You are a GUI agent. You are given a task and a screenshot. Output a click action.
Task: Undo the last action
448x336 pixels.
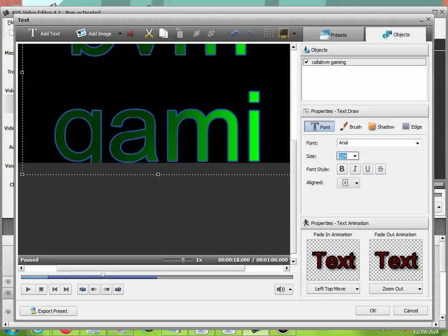click(235, 33)
